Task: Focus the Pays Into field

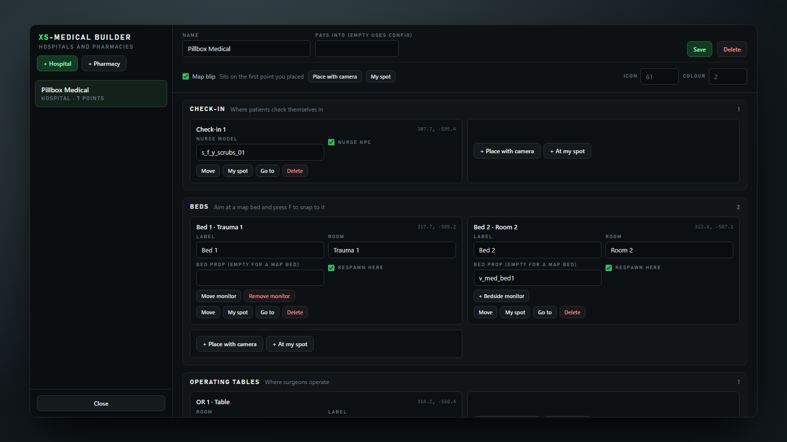Action: [357, 49]
